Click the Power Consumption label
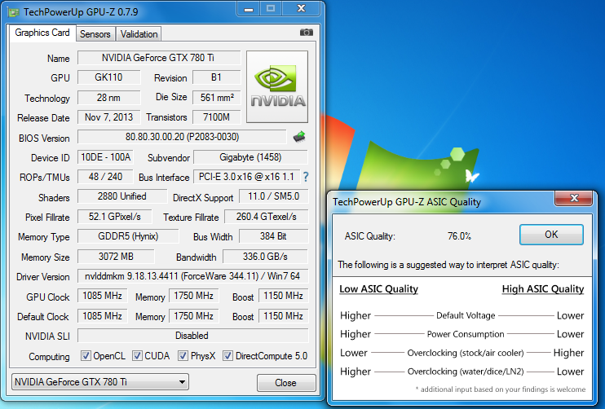605x409 pixels. [466, 334]
